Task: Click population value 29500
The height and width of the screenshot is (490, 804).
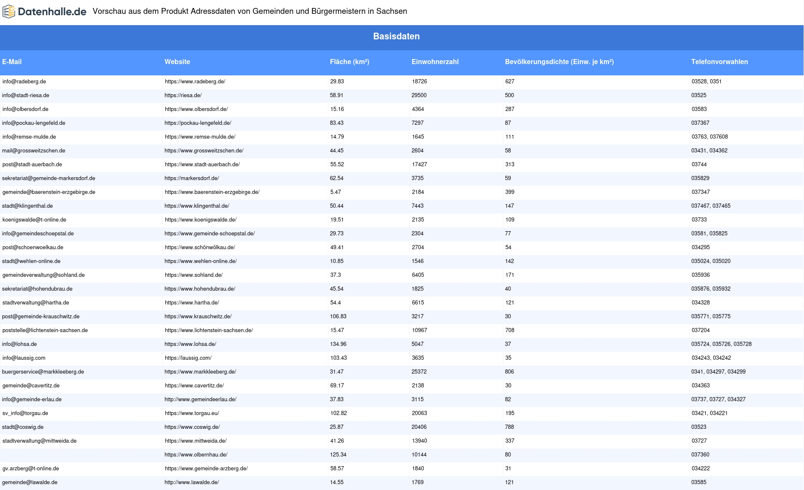Action: pos(419,95)
